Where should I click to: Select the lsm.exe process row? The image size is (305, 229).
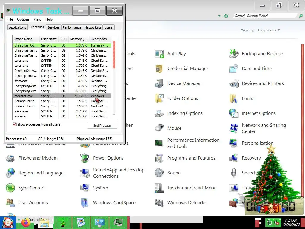(62, 116)
